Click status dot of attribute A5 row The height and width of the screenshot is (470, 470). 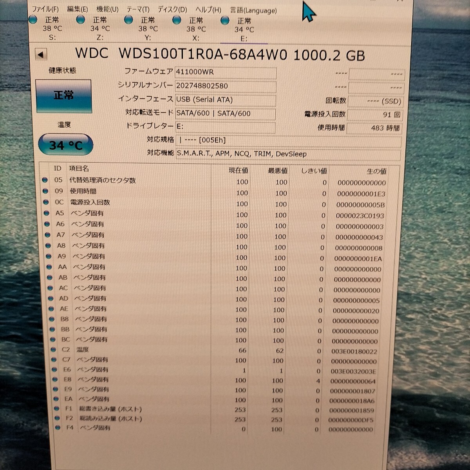click(x=47, y=213)
